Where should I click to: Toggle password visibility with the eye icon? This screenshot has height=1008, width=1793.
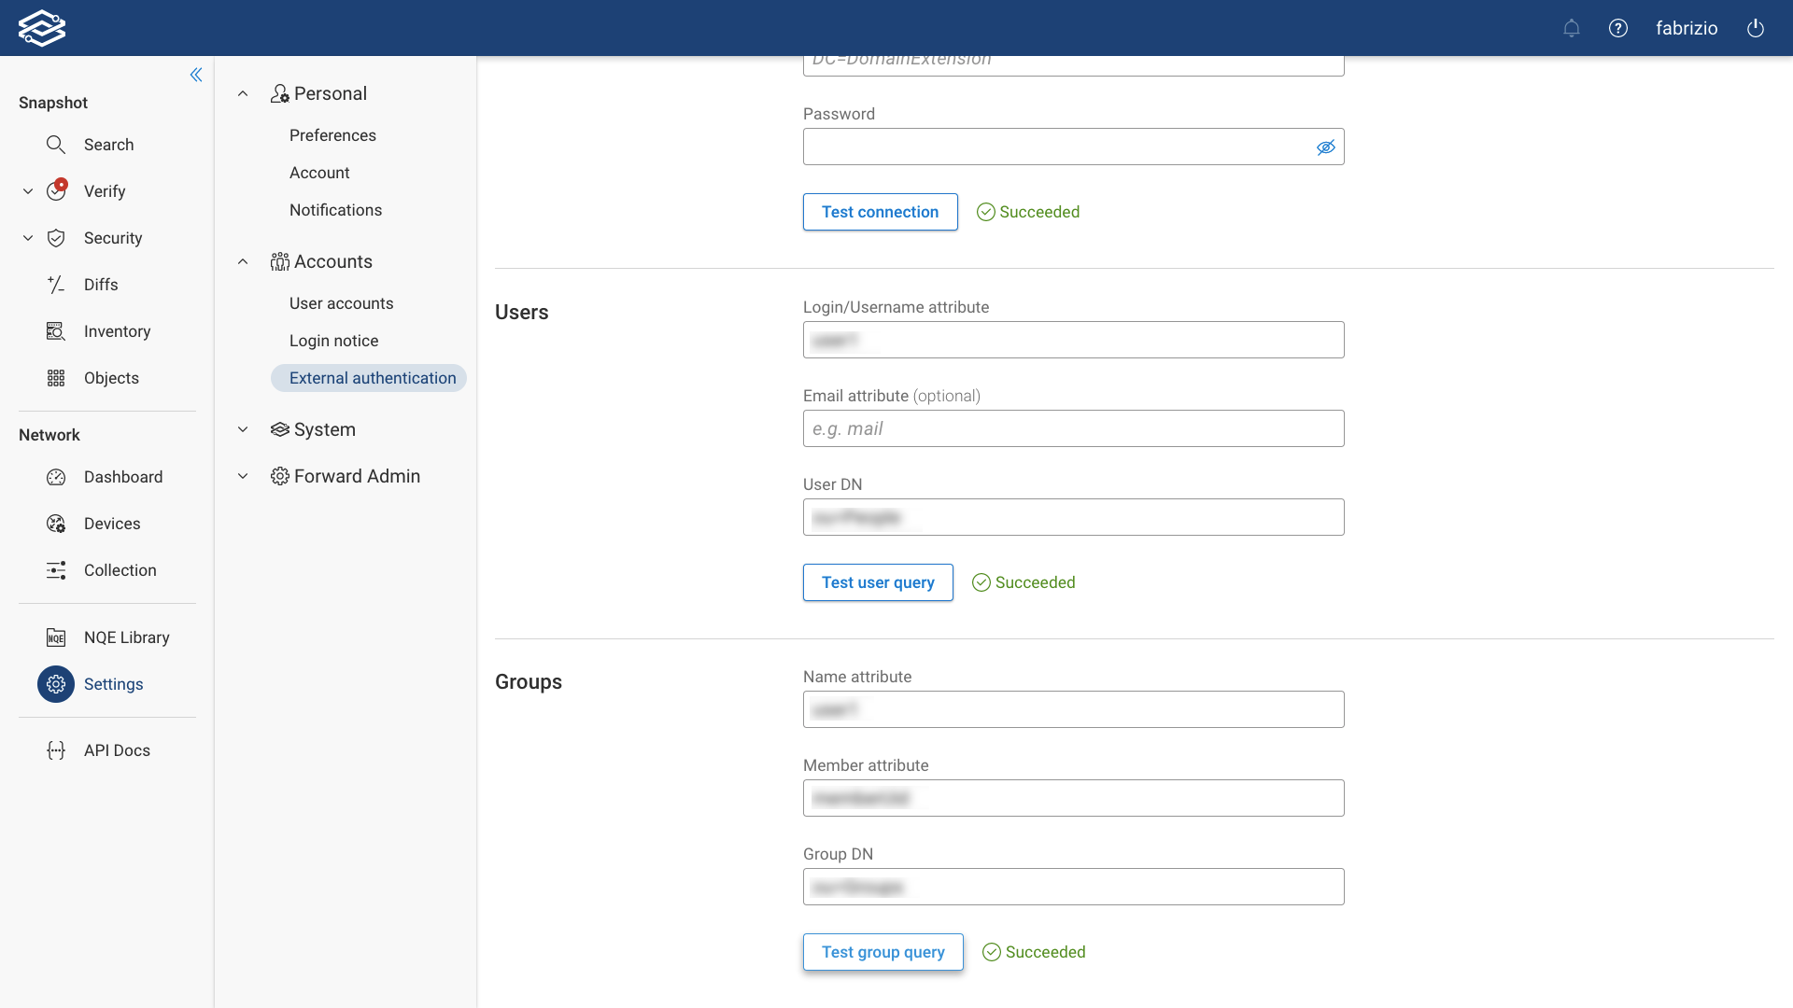pyautogui.click(x=1326, y=147)
